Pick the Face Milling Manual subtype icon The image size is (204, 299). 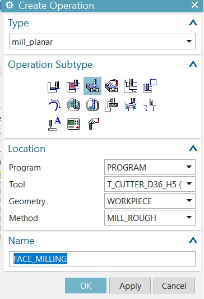coord(112,86)
